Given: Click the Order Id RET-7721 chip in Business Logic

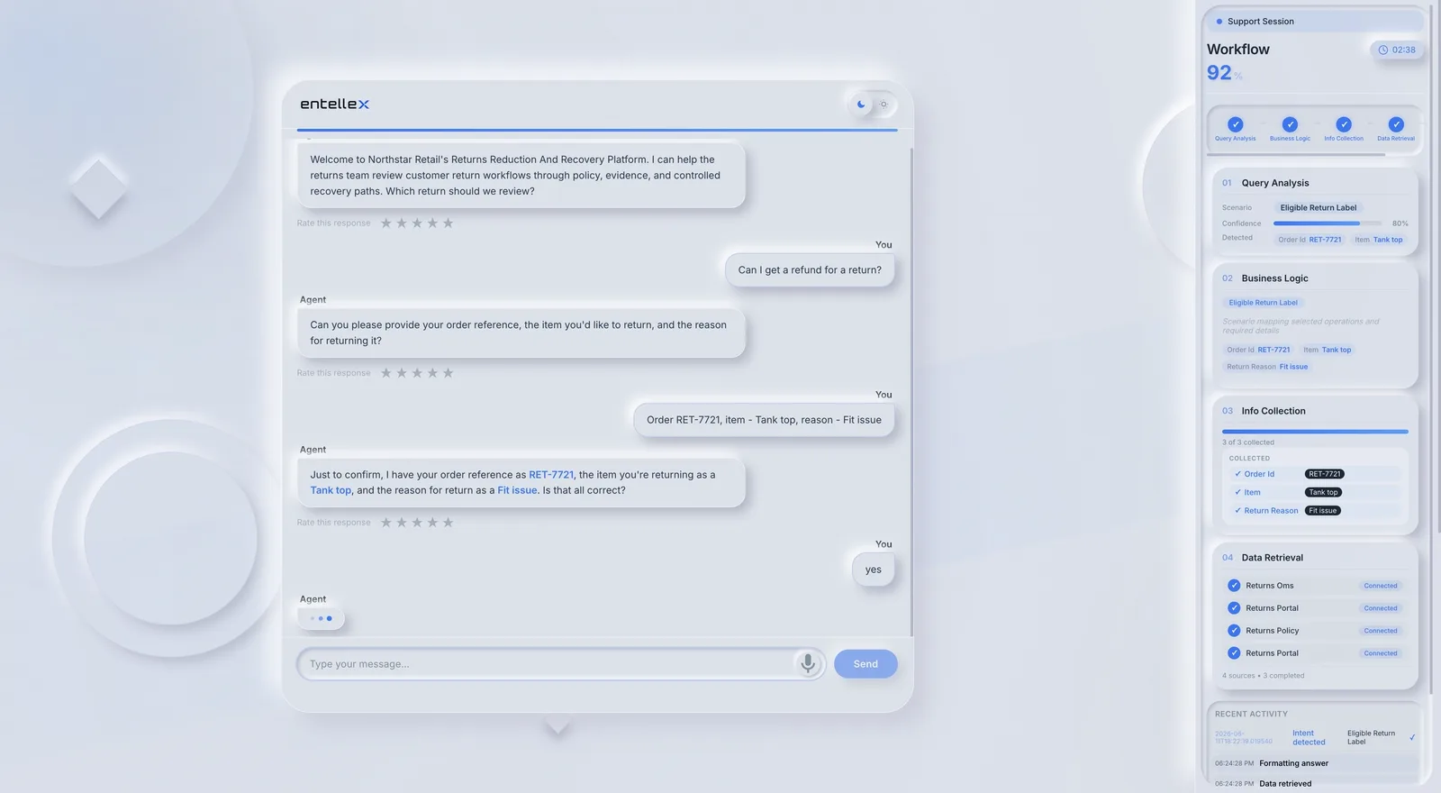Looking at the screenshot, I should (x=1258, y=350).
